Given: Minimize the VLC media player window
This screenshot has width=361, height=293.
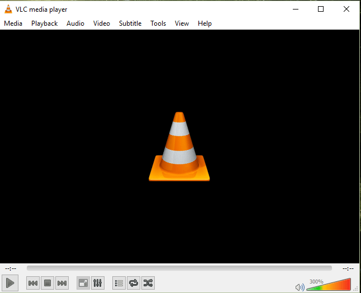Looking at the screenshot, I should (x=296, y=9).
